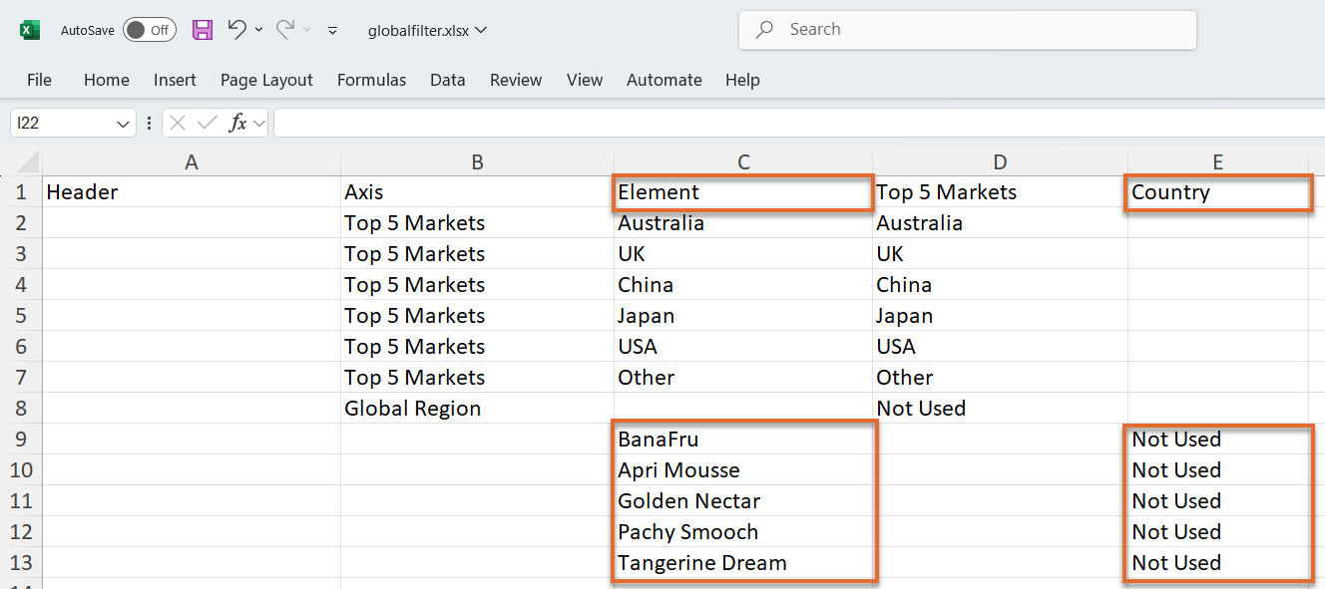
Task: Click the Enter checkmark formula bar icon
Action: [x=208, y=123]
